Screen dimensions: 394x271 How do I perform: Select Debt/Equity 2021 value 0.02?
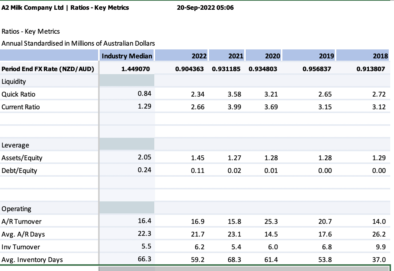tap(234, 171)
